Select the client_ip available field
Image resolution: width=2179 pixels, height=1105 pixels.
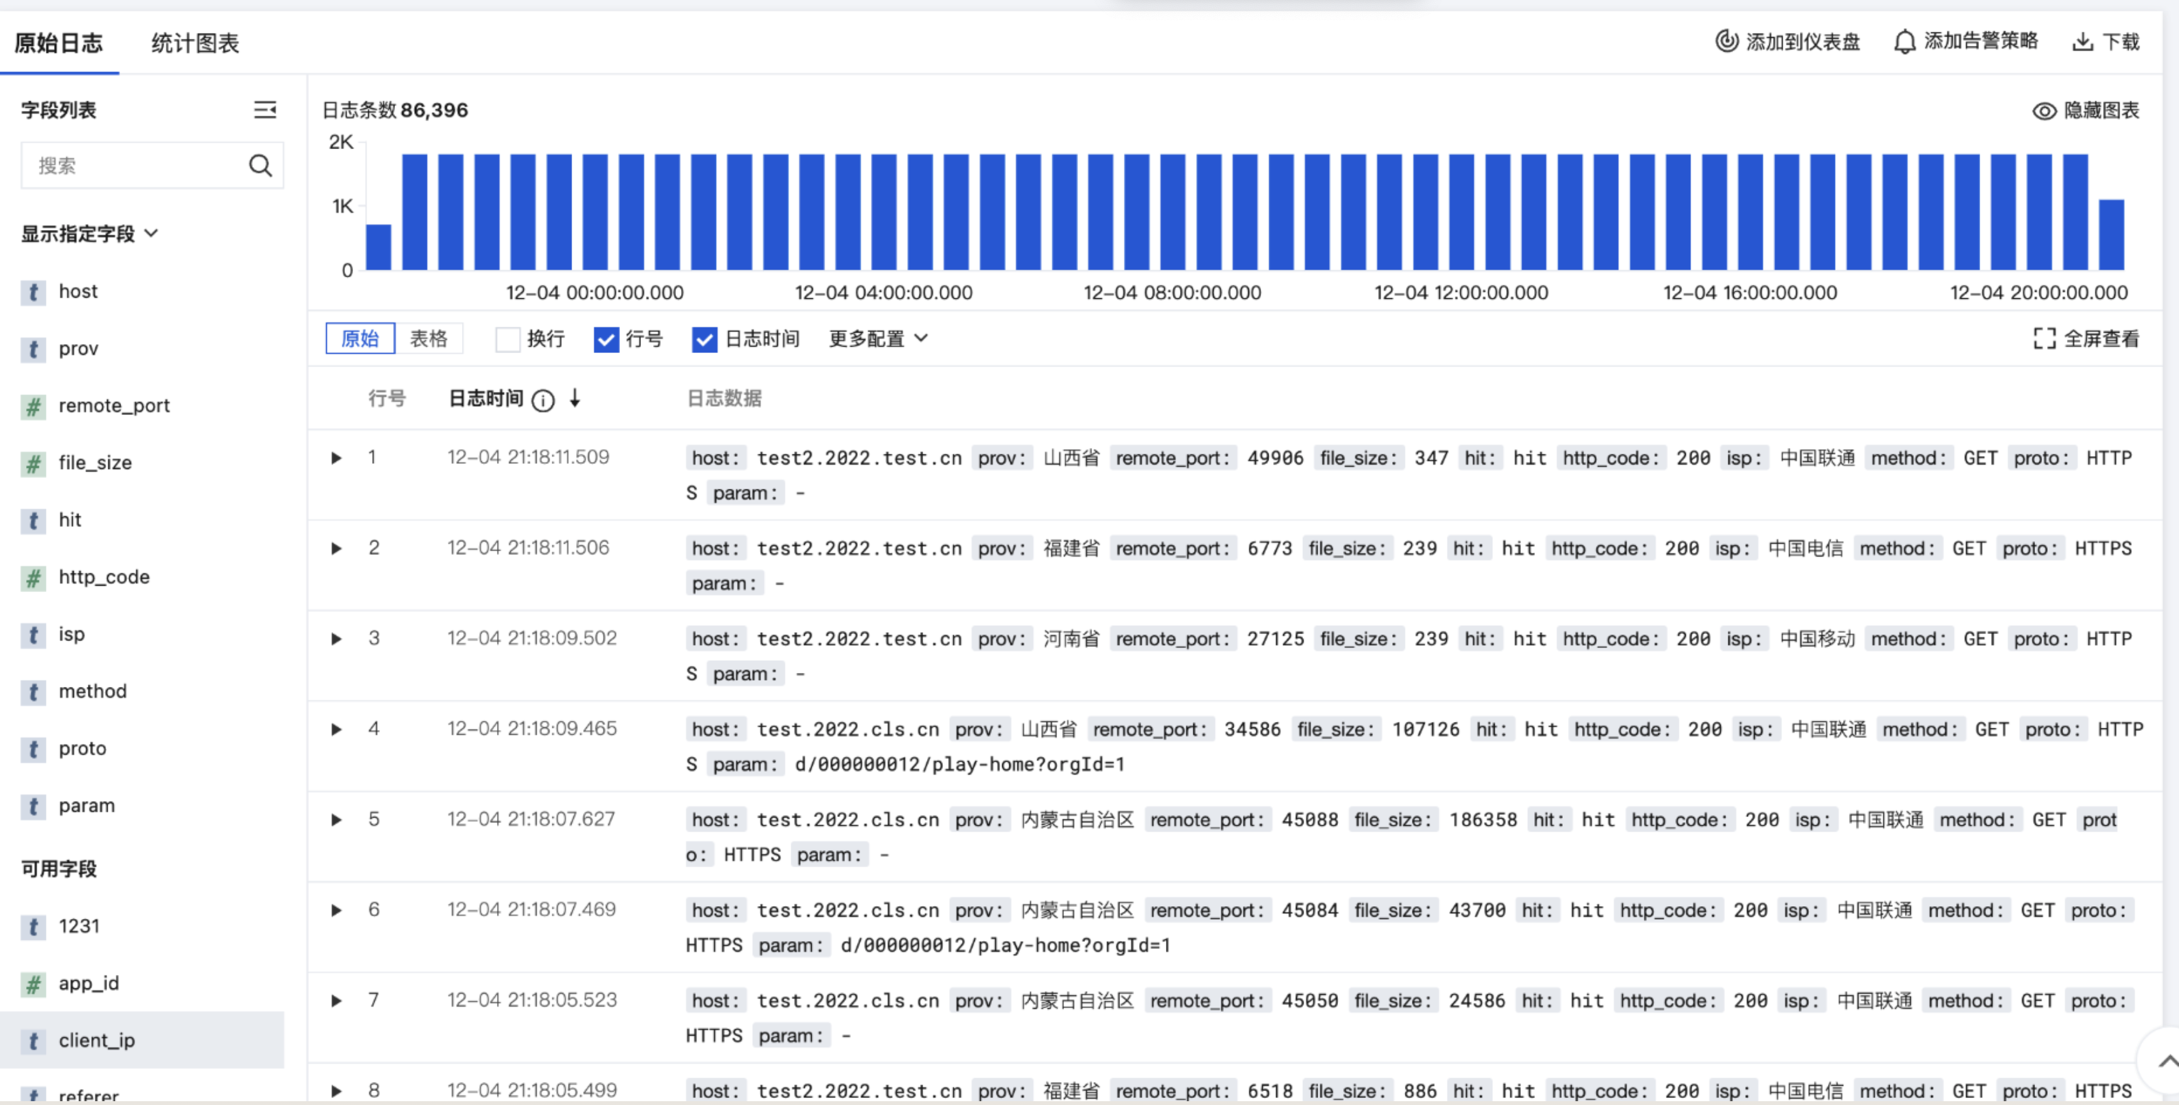point(97,1040)
